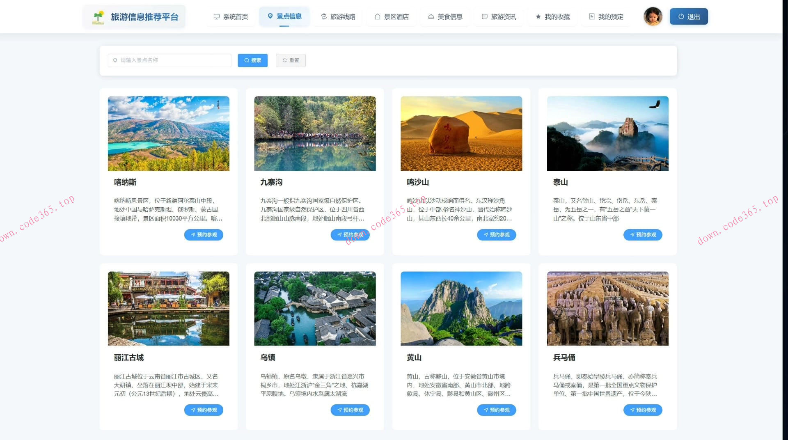Click the 九寨沟 card title
Screen dimensions: 788x440
point(272,182)
